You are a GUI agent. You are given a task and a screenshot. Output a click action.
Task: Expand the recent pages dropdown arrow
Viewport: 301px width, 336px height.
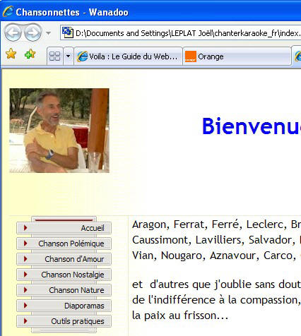tap(48, 33)
